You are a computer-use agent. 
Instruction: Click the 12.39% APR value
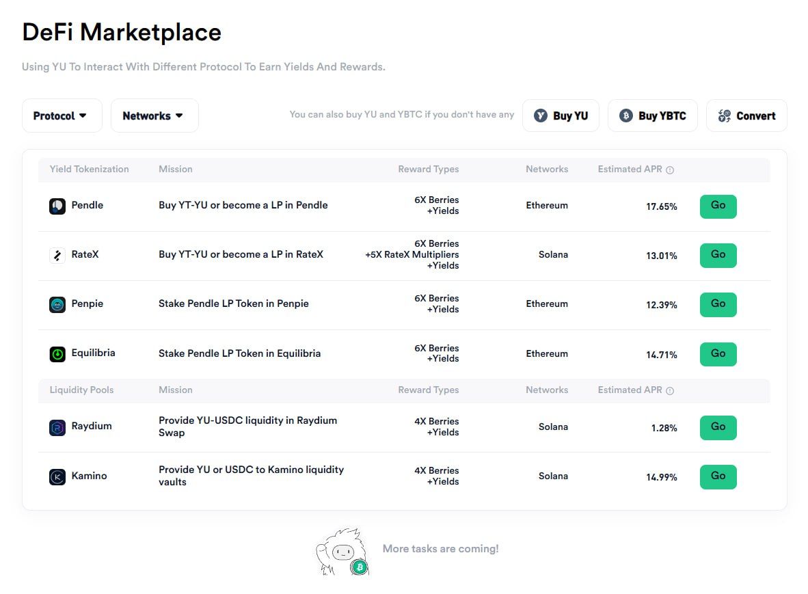(662, 305)
